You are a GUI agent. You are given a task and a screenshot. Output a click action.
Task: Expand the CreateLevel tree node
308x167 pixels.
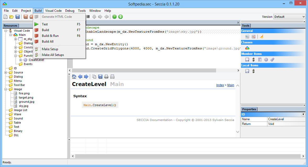(x=20, y=60)
